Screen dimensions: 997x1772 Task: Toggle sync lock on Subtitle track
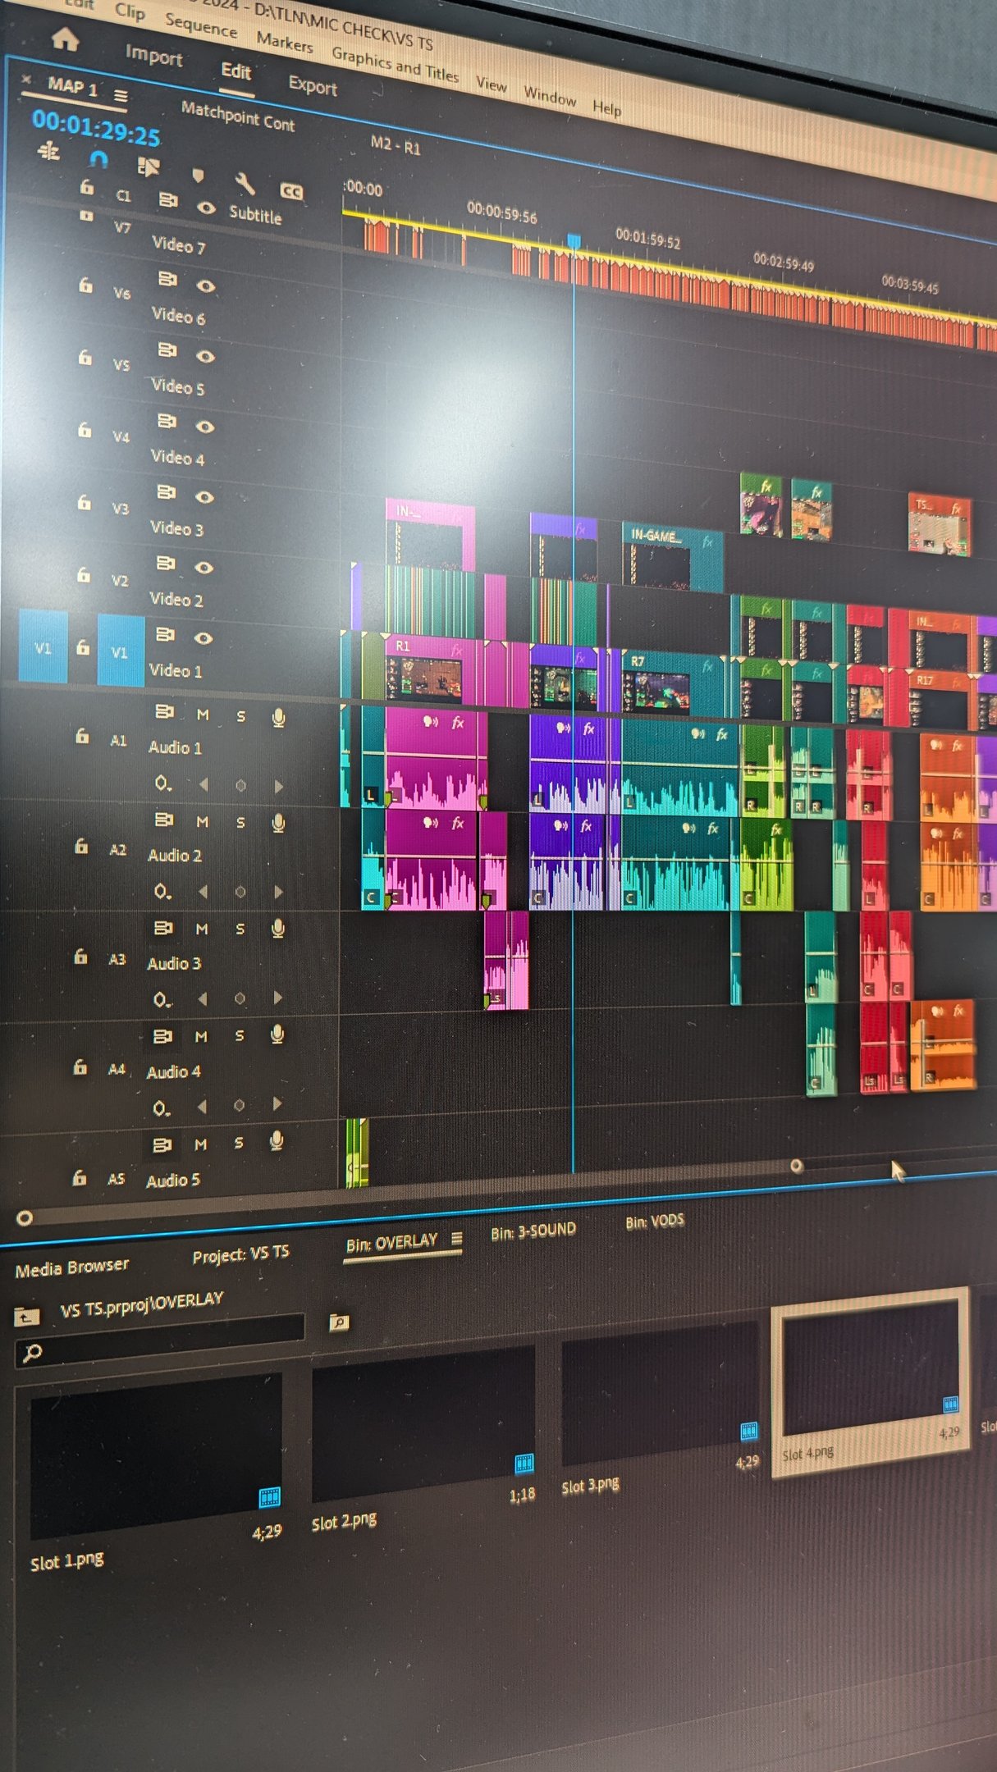[x=168, y=200]
